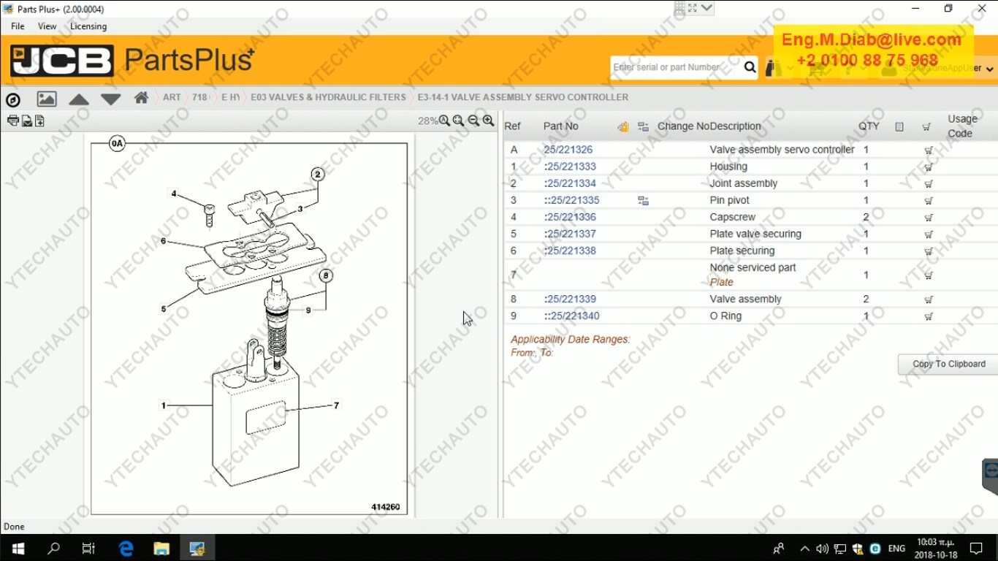This screenshot has width=998, height=561.
Task: Go to next page with down arrow
Action: pos(111,99)
